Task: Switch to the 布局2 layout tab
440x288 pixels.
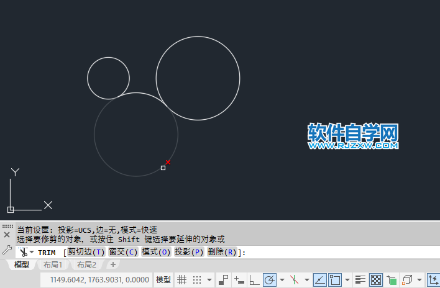Action: pos(86,264)
